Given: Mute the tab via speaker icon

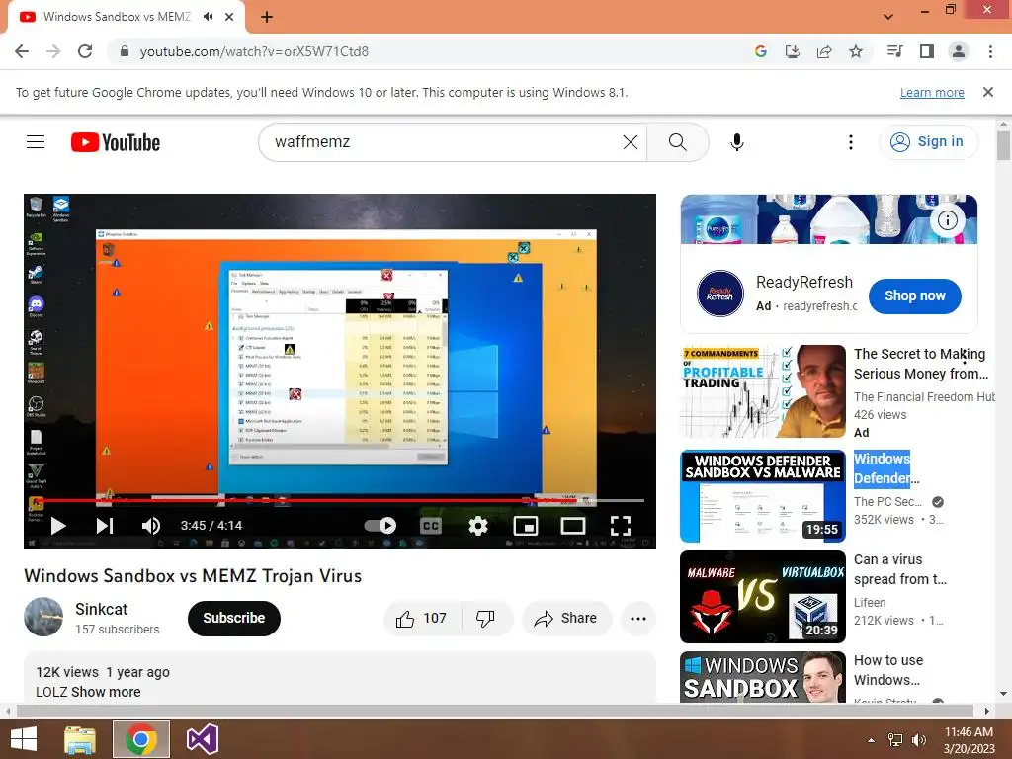Looking at the screenshot, I should coord(208,17).
